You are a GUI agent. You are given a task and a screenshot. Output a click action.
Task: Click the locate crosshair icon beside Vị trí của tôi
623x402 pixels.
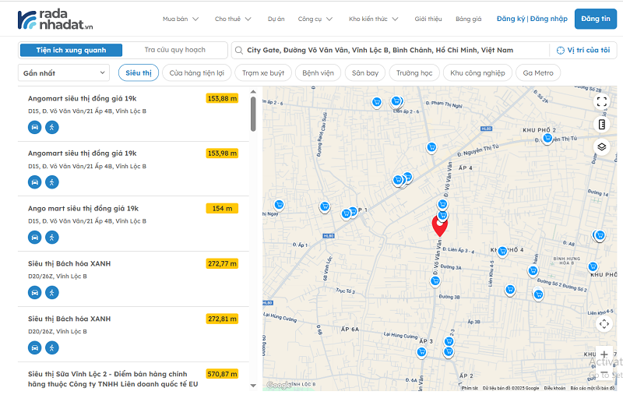560,51
